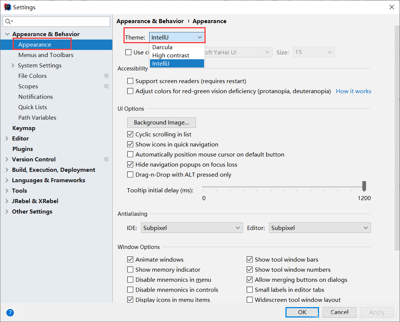Open the IDE antialiasing dropdown
This screenshot has height=322, width=400.
192,228
